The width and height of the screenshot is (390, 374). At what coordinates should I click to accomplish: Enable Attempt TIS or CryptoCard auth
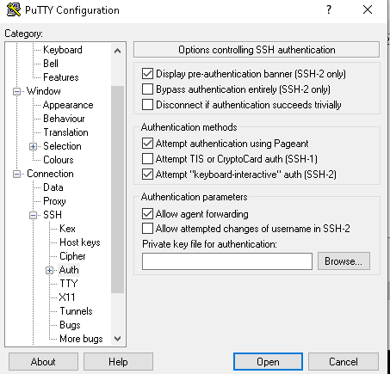[x=147, y=158]
